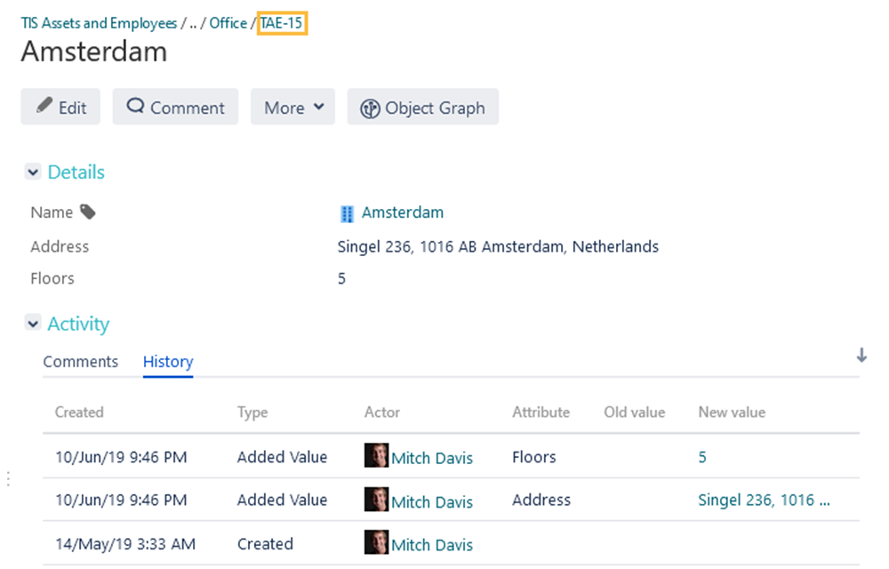Viewport: 889px width, 569px height.
Task: Click new value '5' in Floors row
Action: [x=702, y=457]
